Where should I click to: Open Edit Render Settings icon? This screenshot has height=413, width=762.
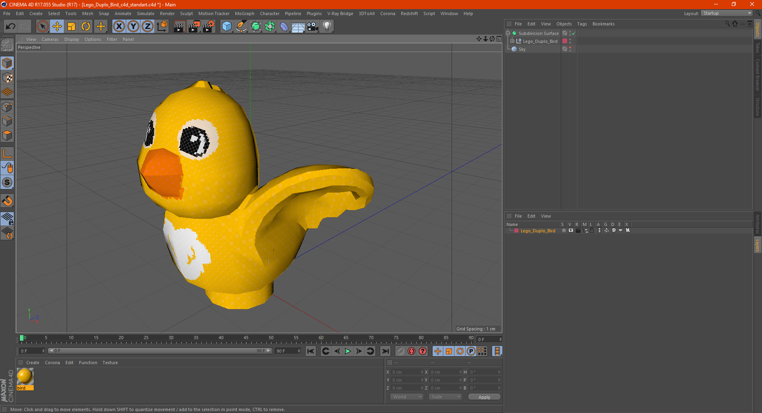tap(209, 27)
